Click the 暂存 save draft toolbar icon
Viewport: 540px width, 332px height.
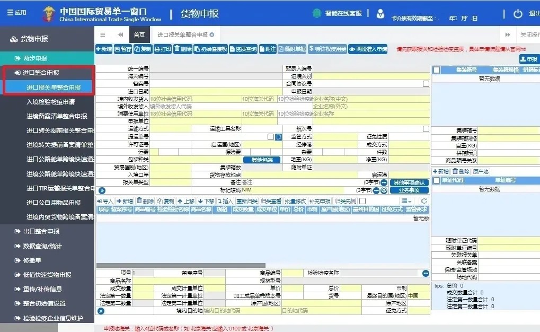click(123, 49)
